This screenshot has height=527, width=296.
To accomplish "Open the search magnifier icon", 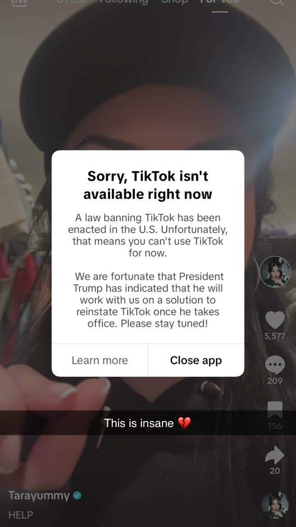I will [x=277, y=2].
